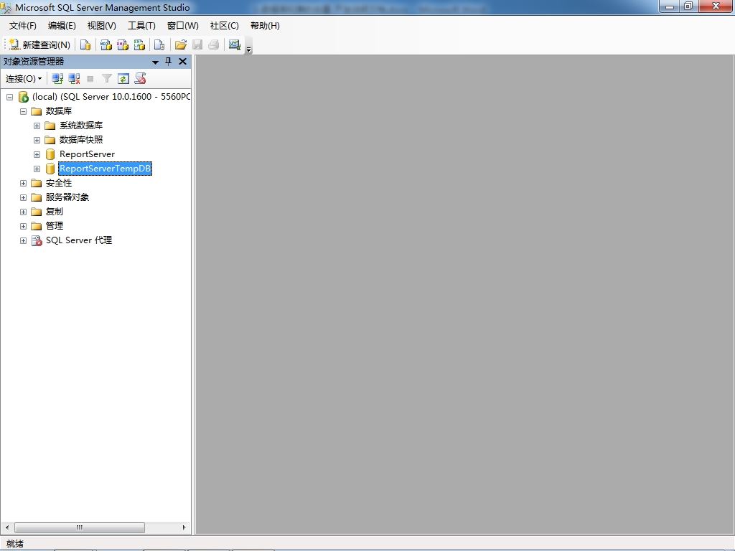Image resolution: width=735 pixels, height=551 pixels.
Task: Expand the 复制 folder
Action: click(x=23, y=212)
